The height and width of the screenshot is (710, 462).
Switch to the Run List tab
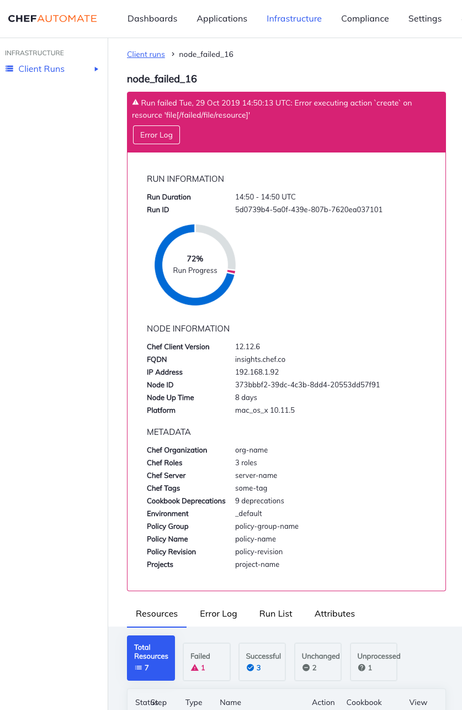tap(275, 613)
